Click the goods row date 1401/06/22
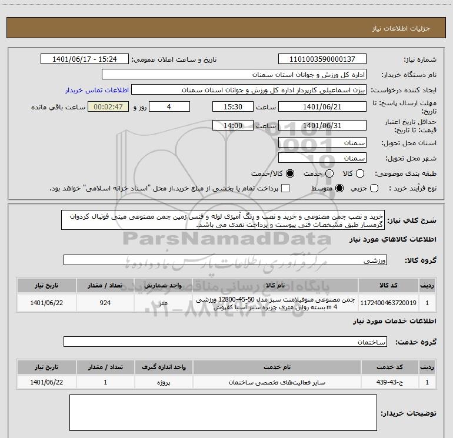Image resolution: width=453 pixels, height=438 pixels. 46,303
